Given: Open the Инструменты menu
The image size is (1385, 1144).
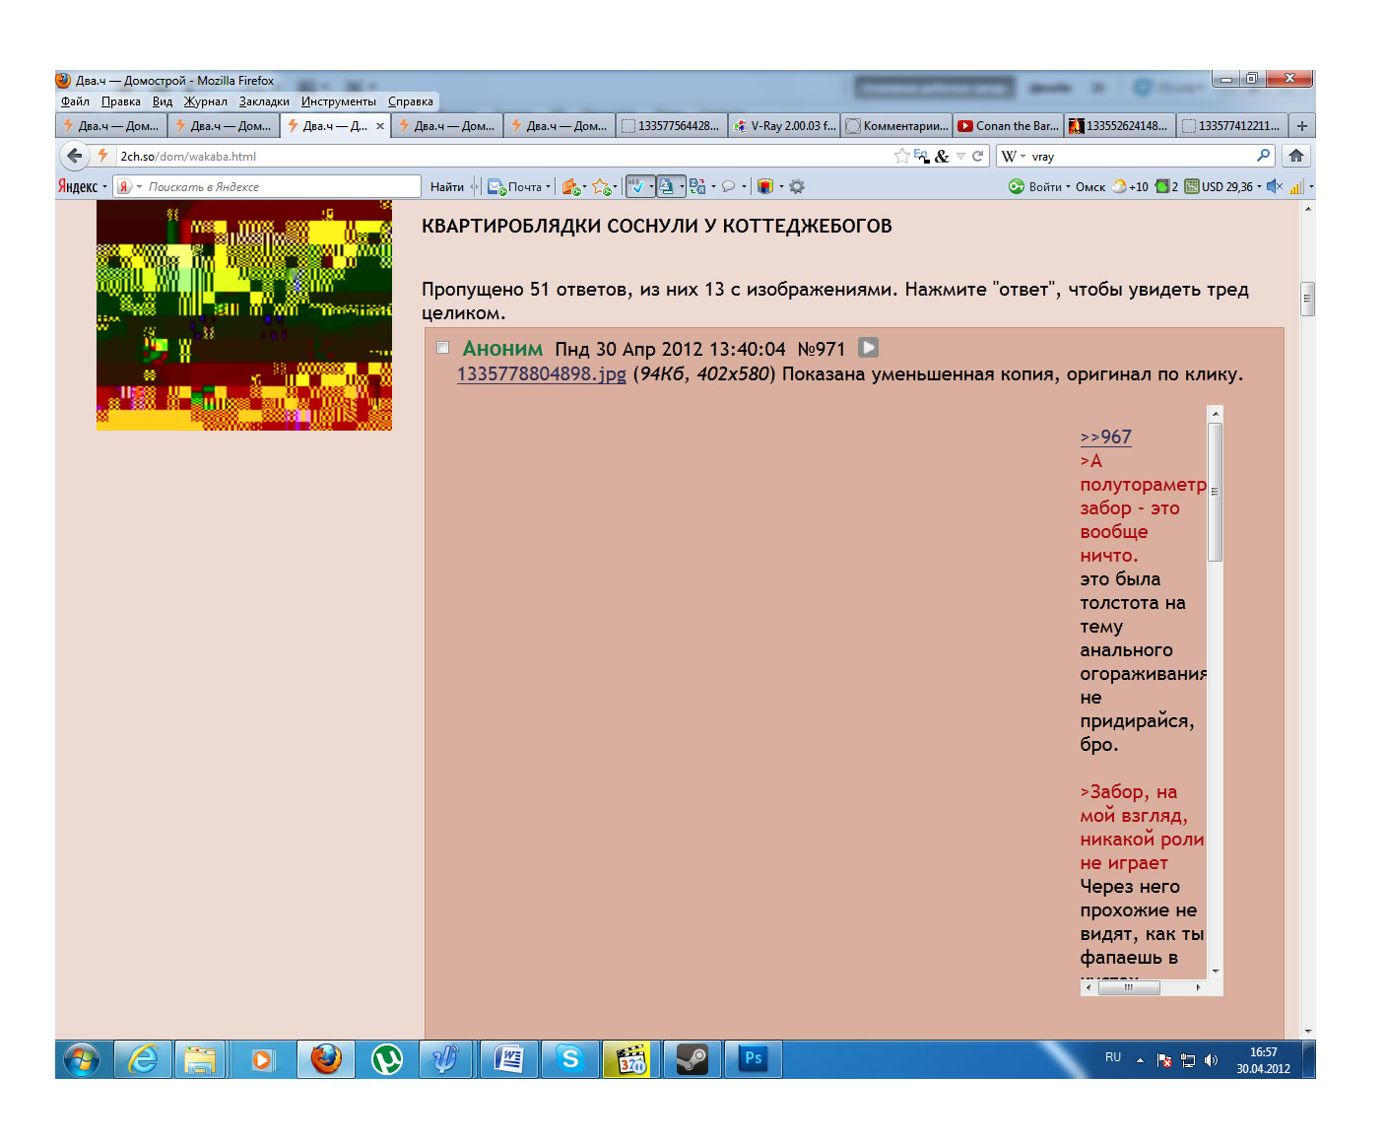Looking at the screenshot, I should 338,101.
